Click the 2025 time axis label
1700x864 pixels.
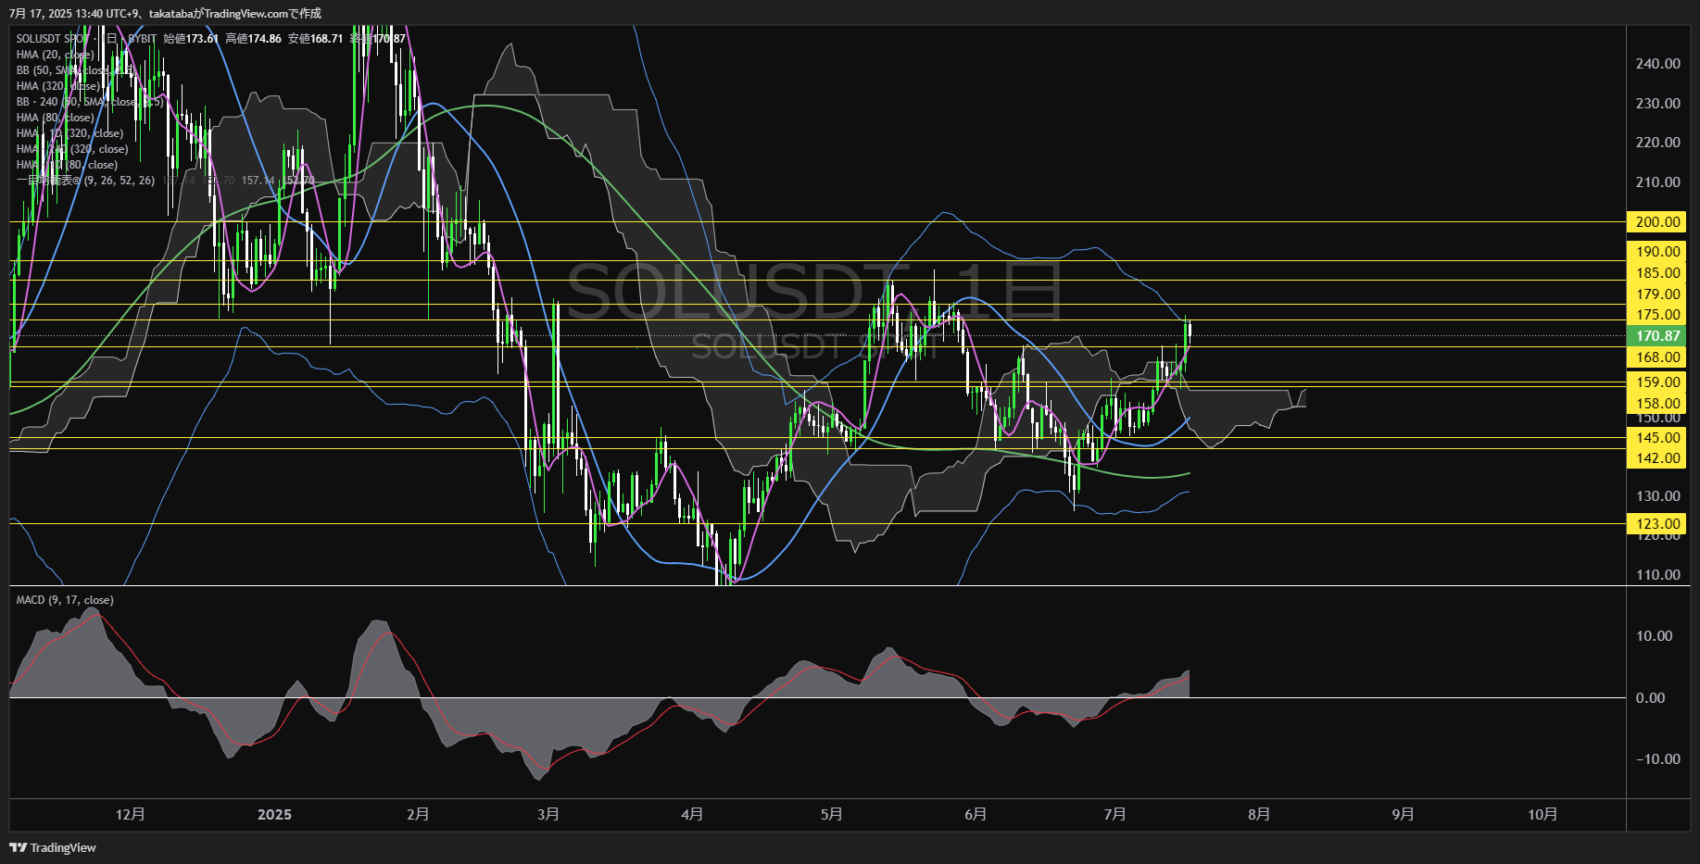[x=274, y=815]
